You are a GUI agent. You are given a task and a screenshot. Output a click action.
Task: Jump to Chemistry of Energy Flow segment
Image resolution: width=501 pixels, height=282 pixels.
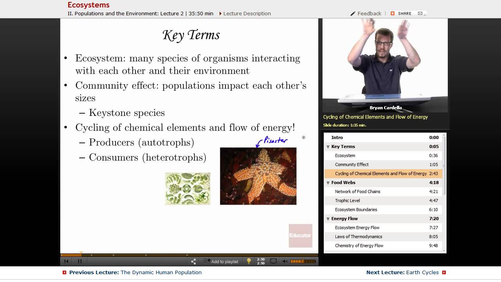point(383,246)
